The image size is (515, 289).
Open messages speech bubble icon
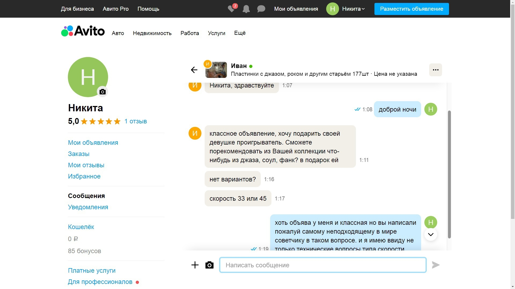[x=261, y=9]
